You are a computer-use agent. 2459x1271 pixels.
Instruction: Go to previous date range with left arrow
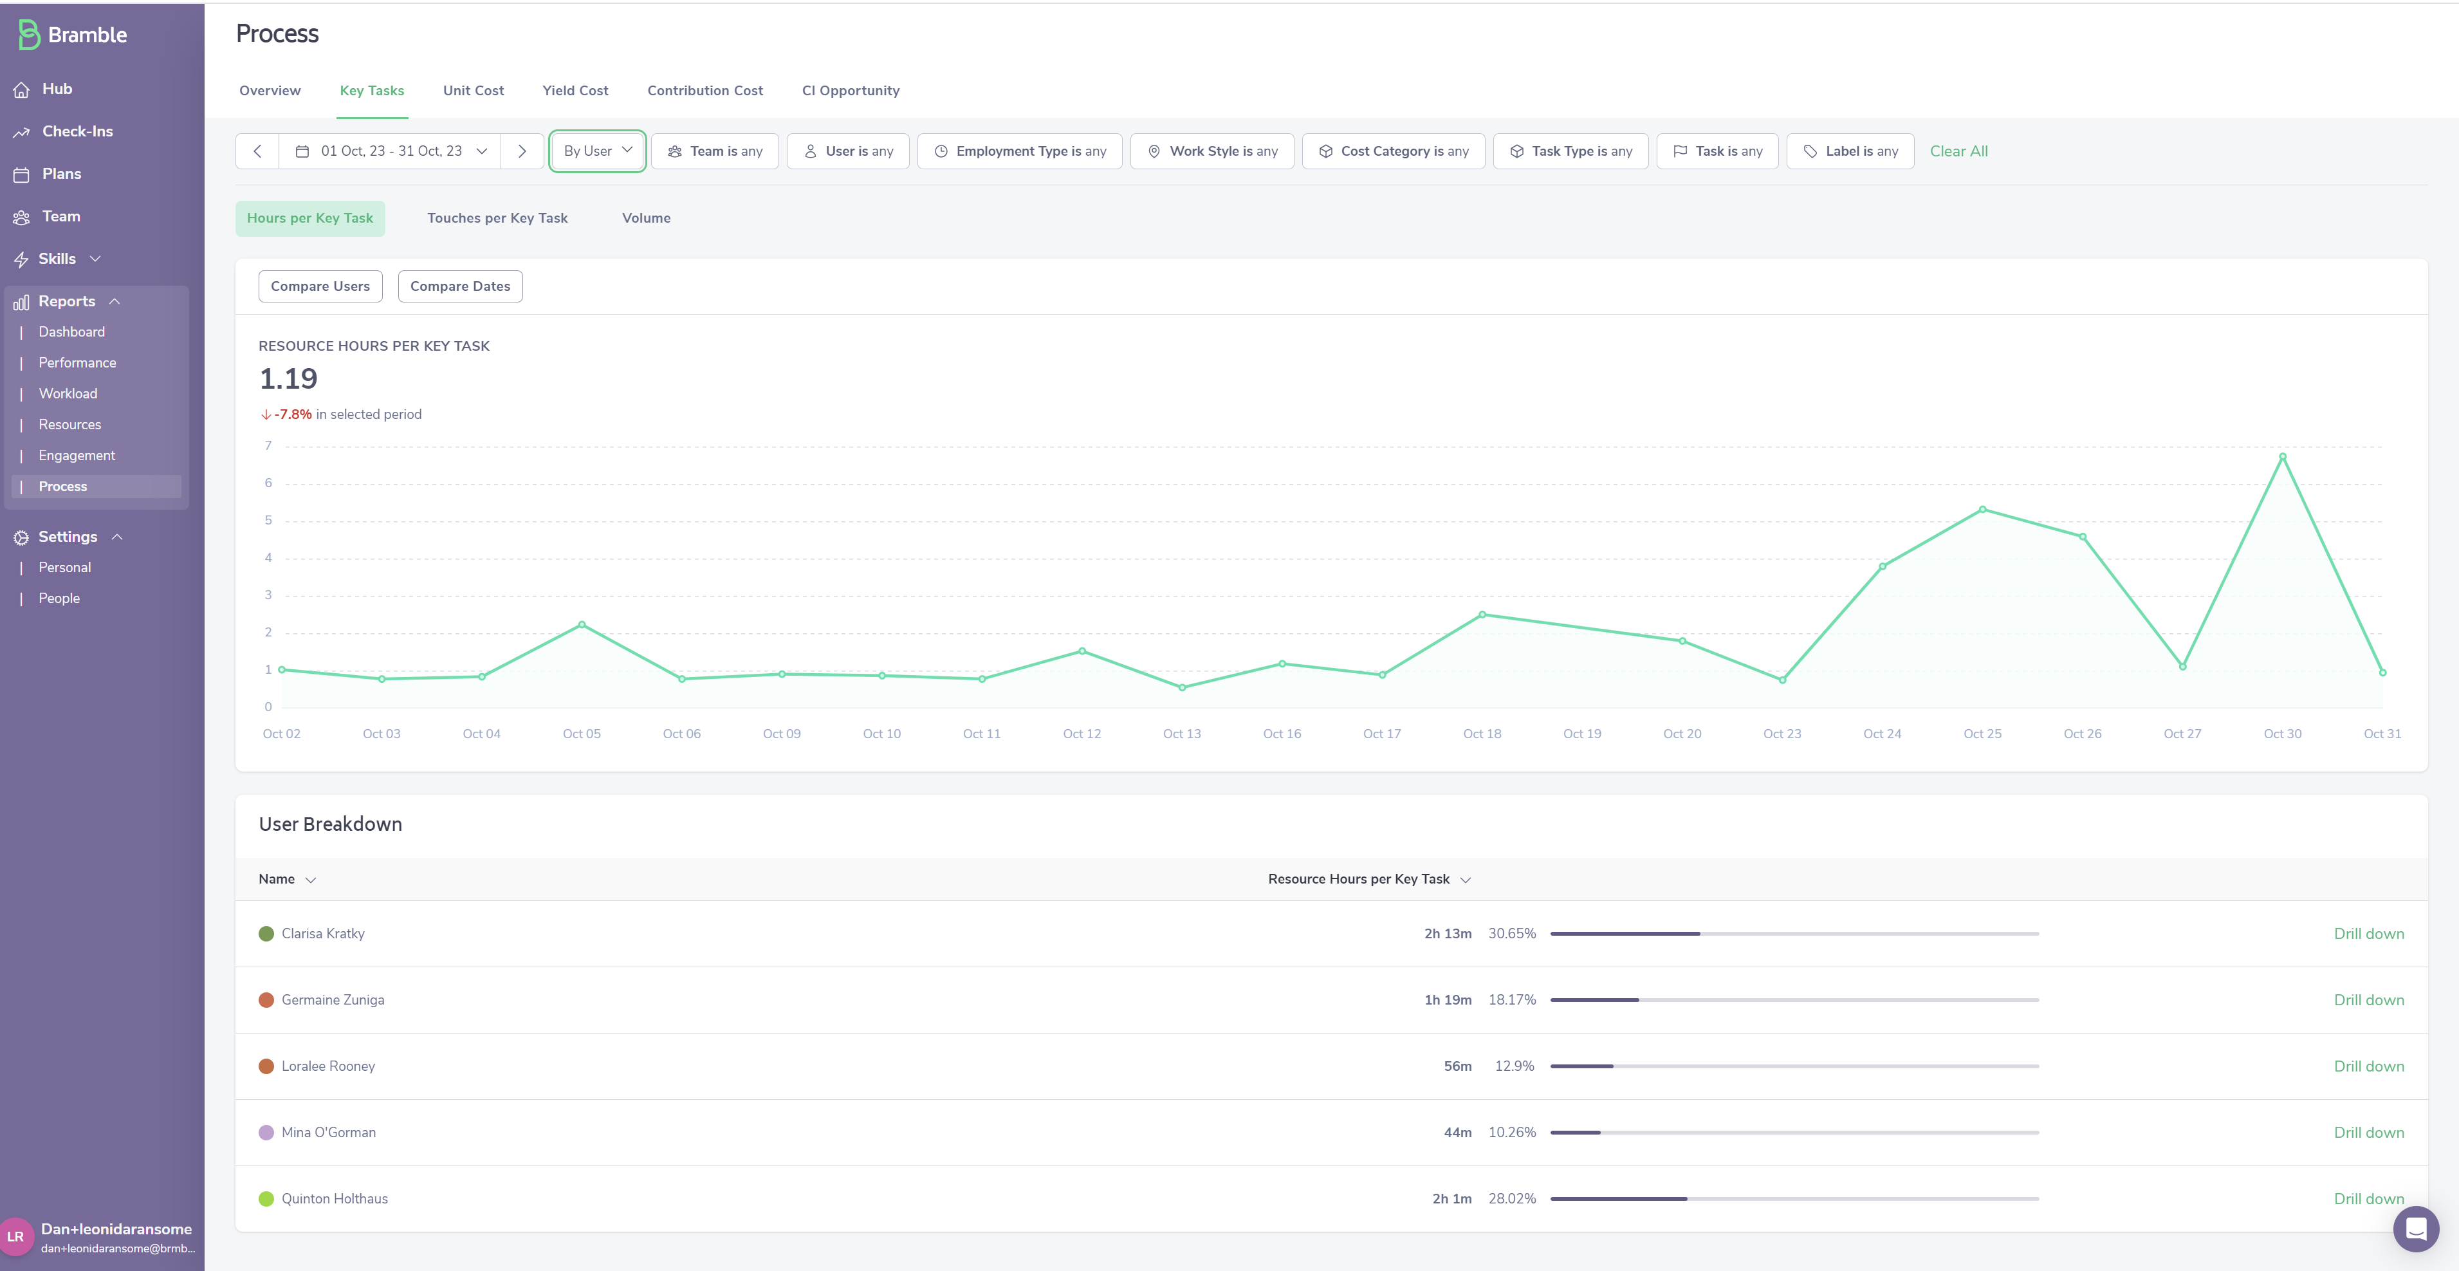(x=257, y=151)
